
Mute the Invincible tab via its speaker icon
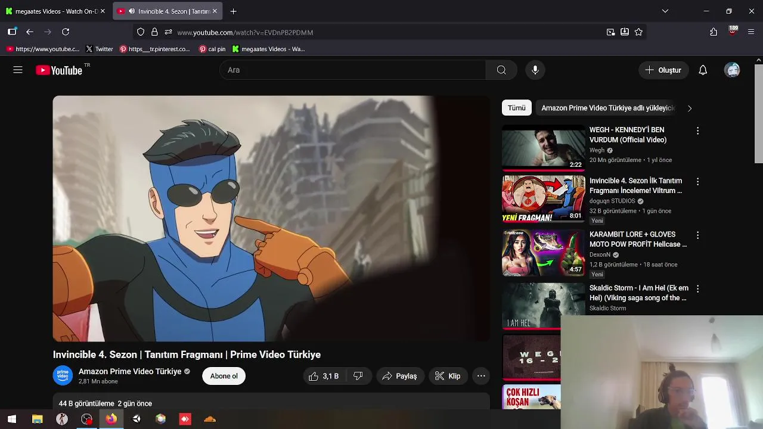132,11
